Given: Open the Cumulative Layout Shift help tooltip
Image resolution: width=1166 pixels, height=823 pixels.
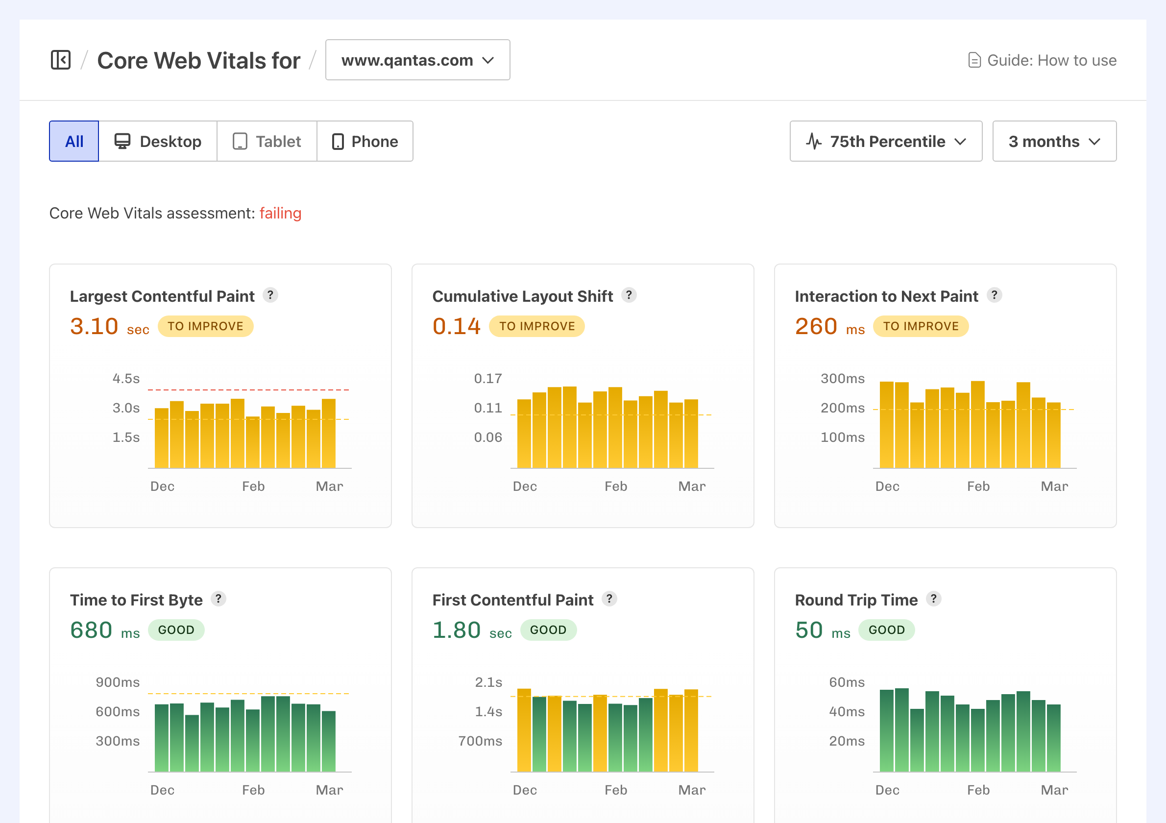Looking at the screenshot, I should point(629,295).
